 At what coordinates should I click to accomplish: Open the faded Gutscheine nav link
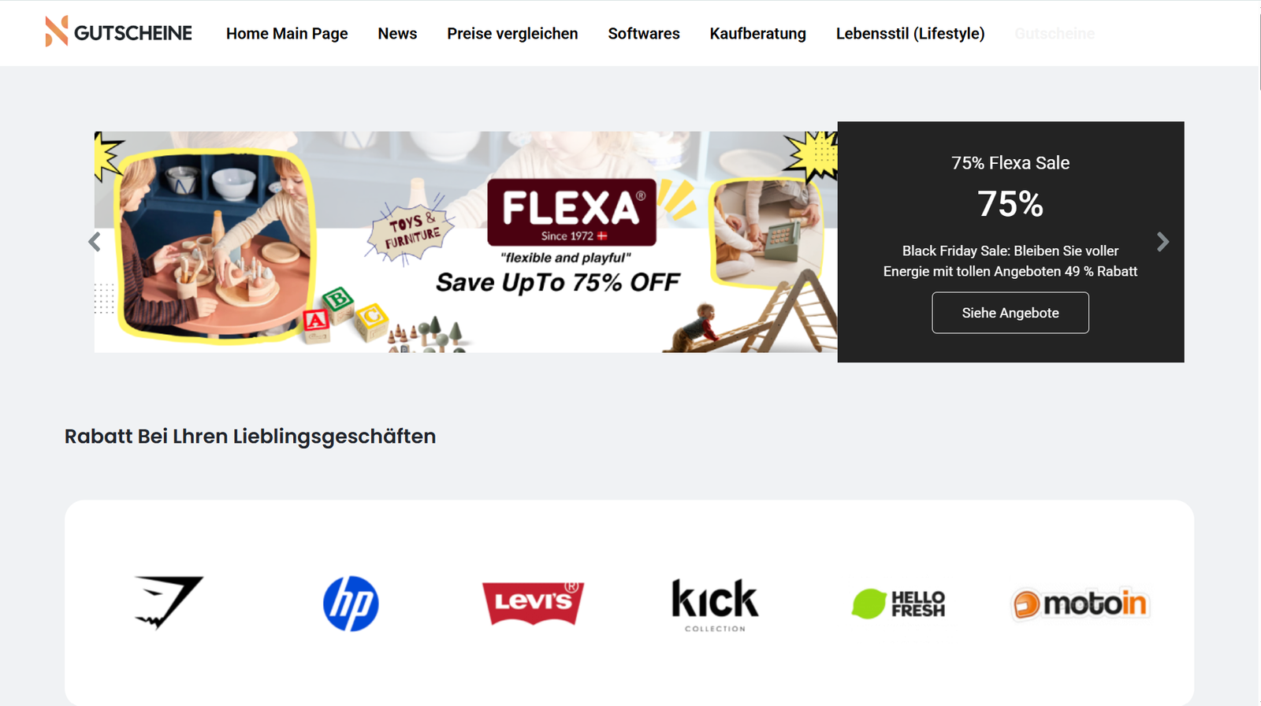tap(1055, 33)
